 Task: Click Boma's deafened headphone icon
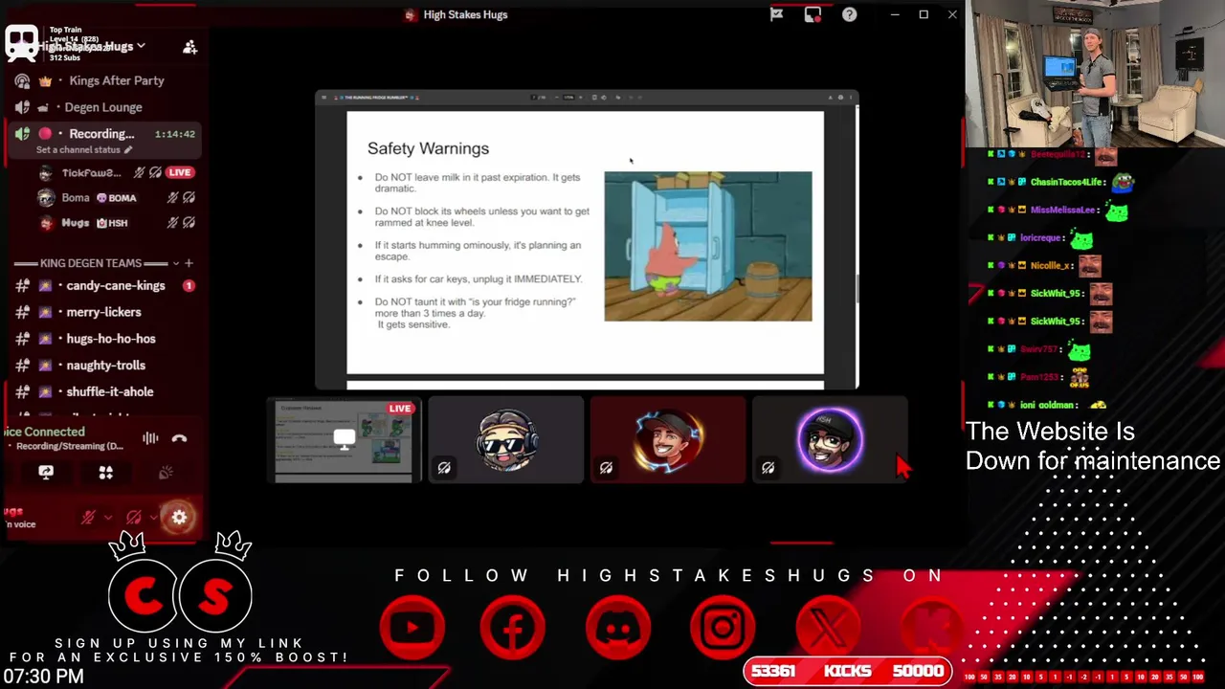coord(189,198)
